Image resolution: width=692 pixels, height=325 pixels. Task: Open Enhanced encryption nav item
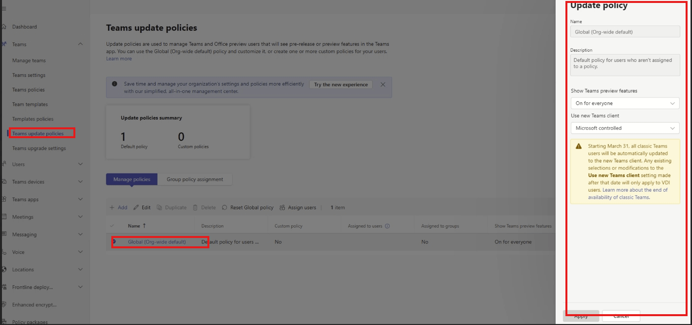[34, 305]
